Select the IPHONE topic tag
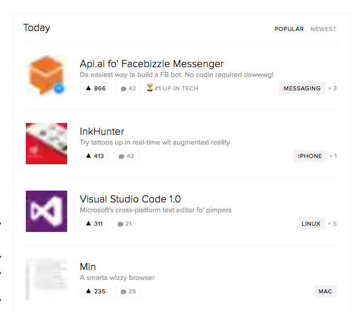The image size is (360, 312). coord(310,156)
